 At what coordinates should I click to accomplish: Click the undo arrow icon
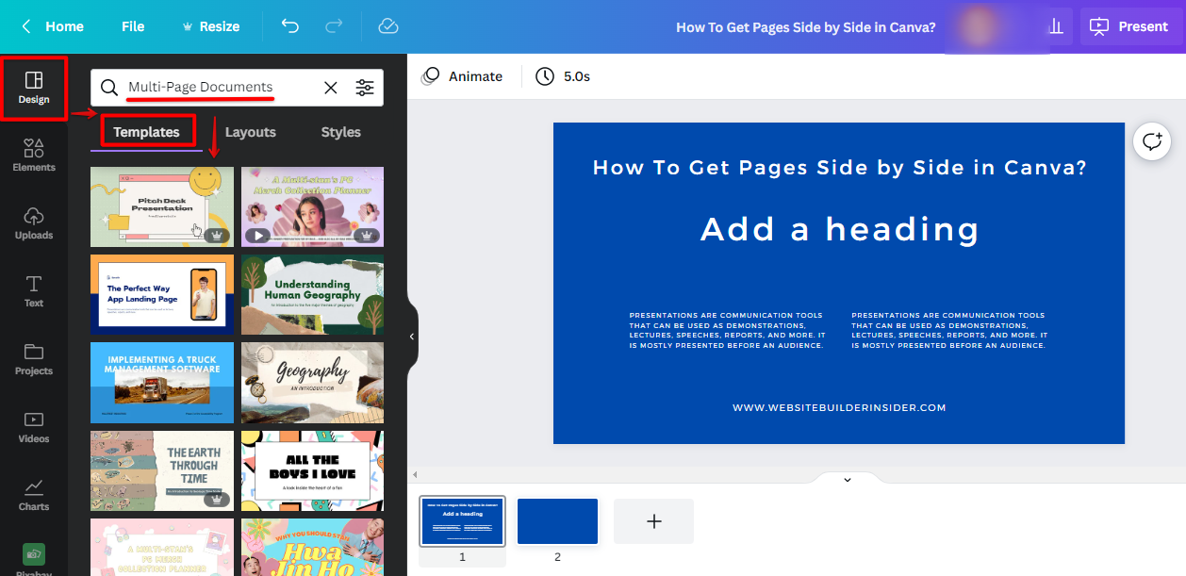tap(290, 26)
